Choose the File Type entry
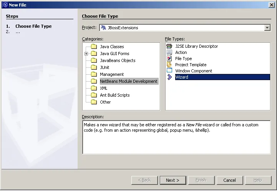 click(183, 59)
